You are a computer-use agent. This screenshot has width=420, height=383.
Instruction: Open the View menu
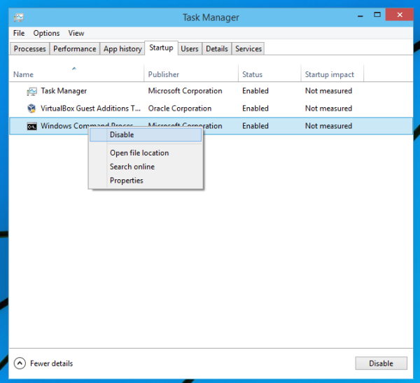76,33
